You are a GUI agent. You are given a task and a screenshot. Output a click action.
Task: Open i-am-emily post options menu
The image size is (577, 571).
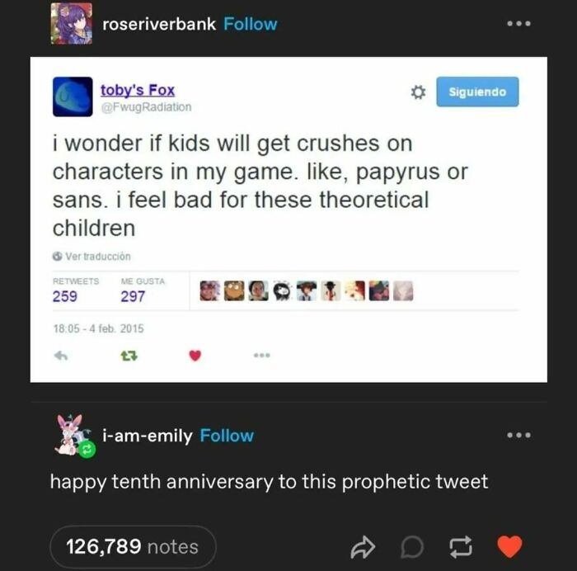click(519, 435)
